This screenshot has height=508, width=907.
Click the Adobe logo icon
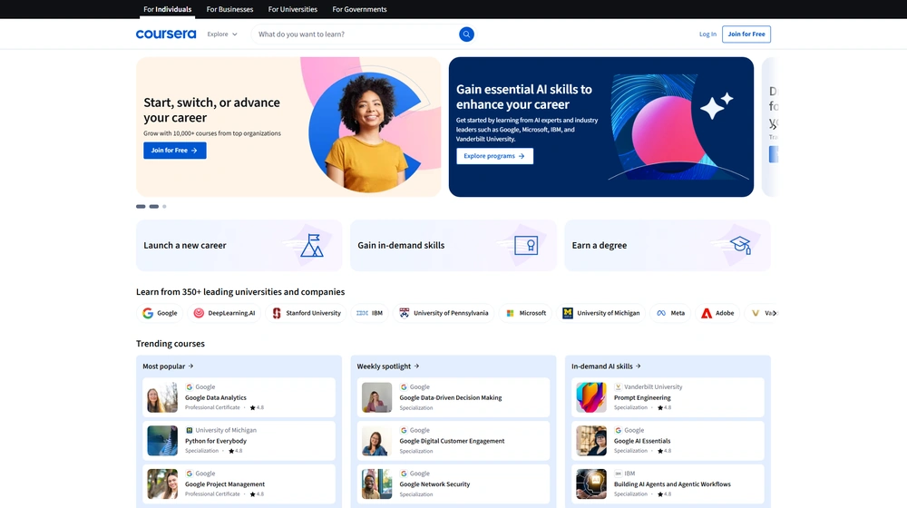pyautogui.click(x=707, y=313)
